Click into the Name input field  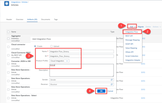[82, 51]
